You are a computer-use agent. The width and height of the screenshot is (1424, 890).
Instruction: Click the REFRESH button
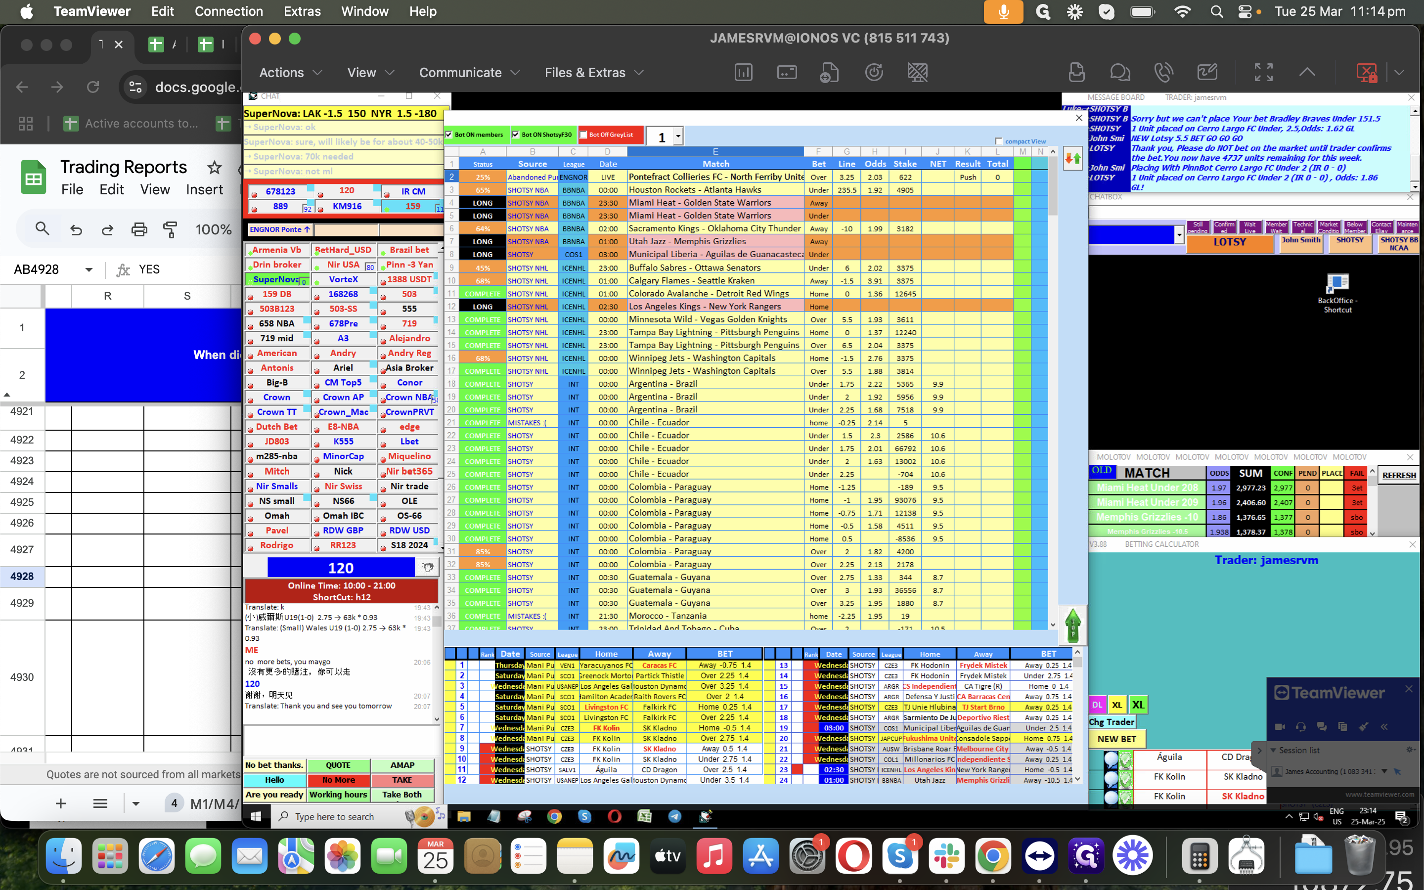point(1399,476)
